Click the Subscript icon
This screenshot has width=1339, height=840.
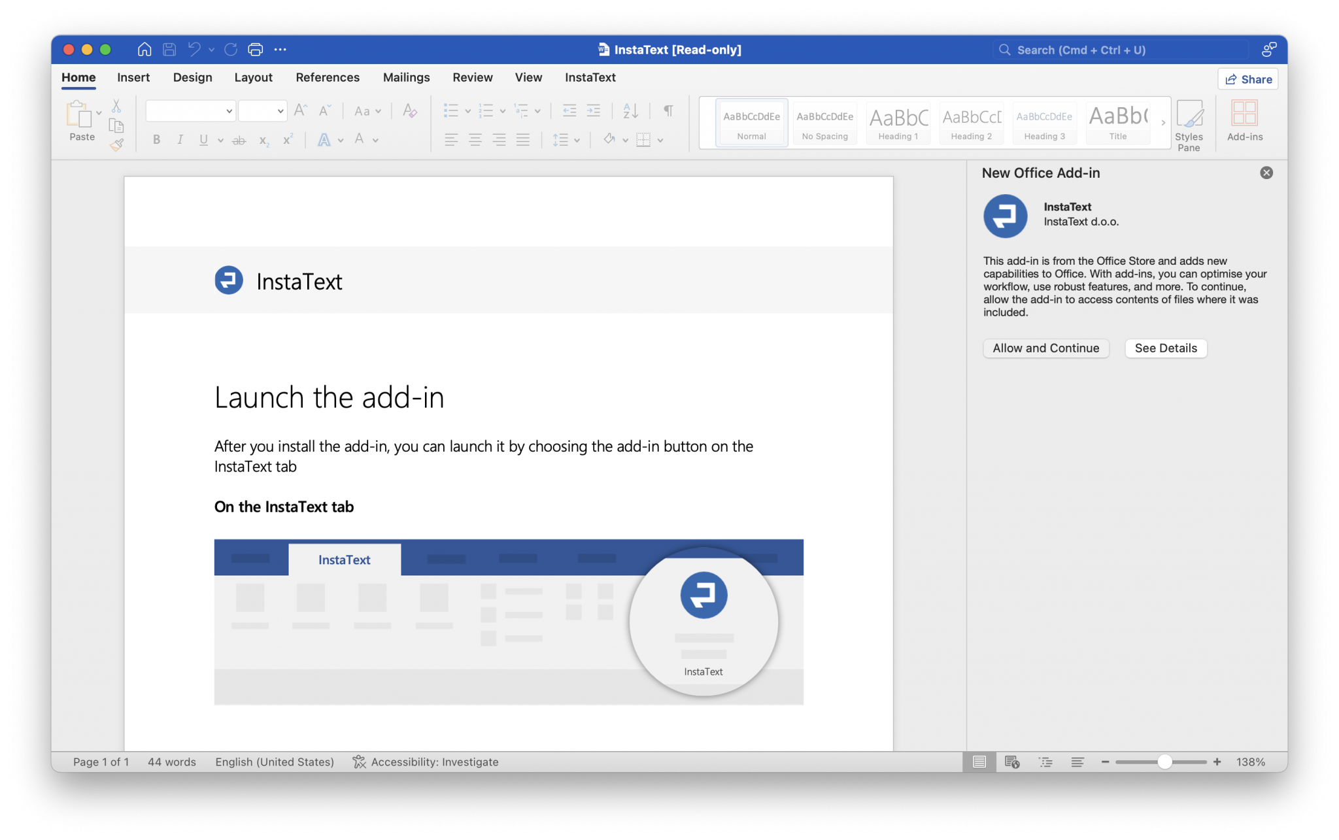click(x=263, y=140)
